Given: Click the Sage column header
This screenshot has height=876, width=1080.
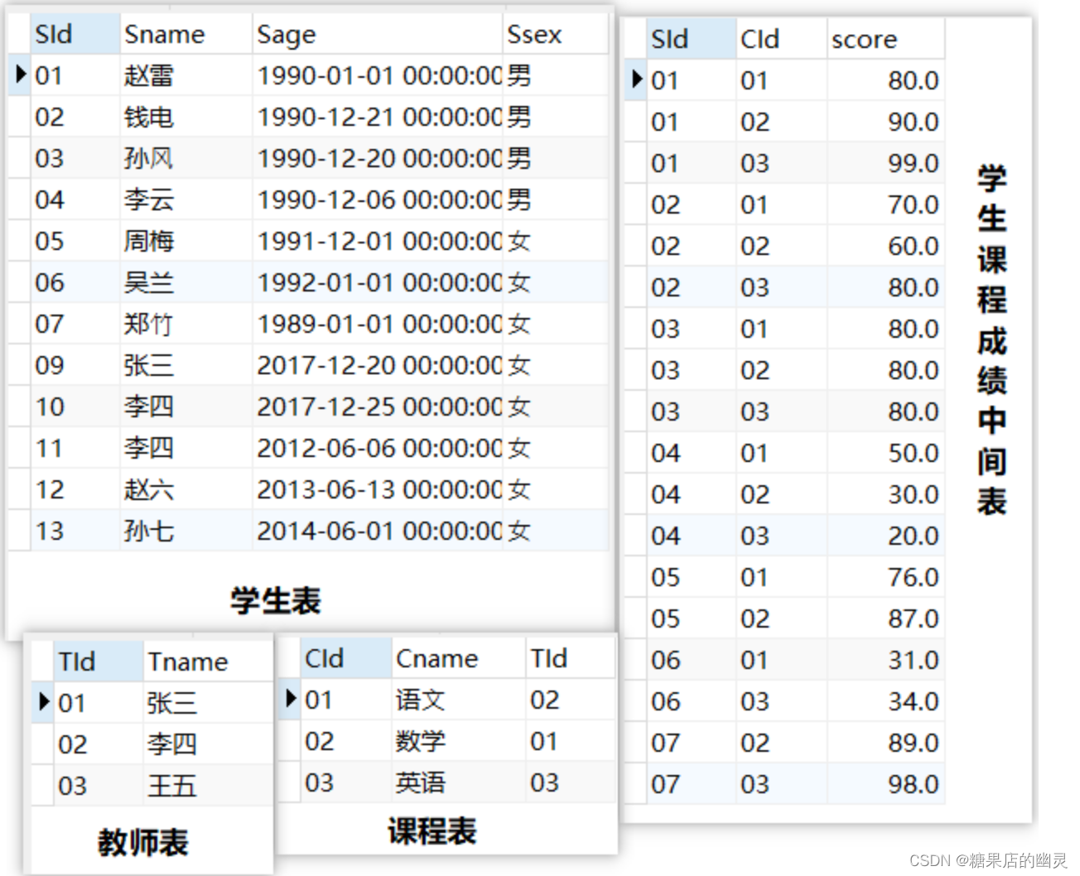Looking at the screenshot, I should [x=377, y=34].
